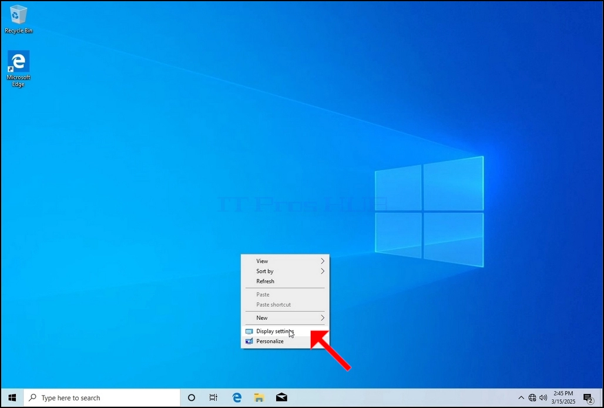This screenshot has width=604, height=408.
Task: Choose Personalize in the context menu
Action: pos(285,342)
